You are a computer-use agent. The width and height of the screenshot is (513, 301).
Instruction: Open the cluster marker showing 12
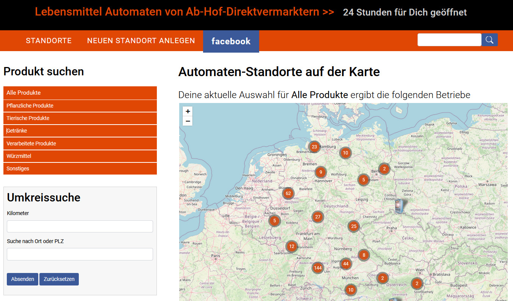291,246
